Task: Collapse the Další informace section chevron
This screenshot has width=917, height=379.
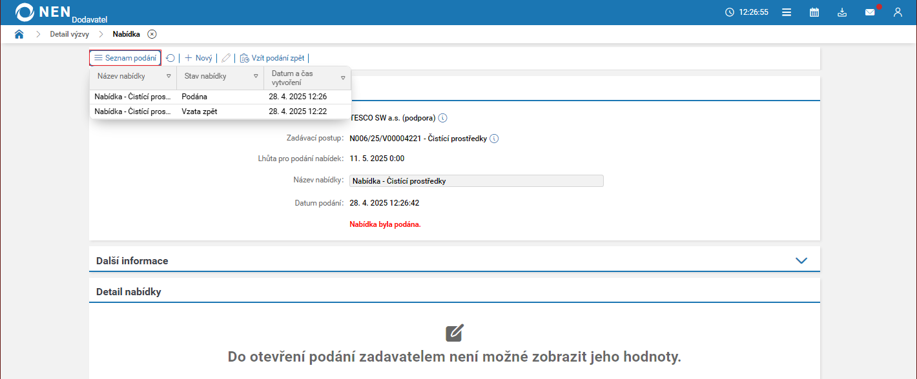Action: tap(801, 260)
